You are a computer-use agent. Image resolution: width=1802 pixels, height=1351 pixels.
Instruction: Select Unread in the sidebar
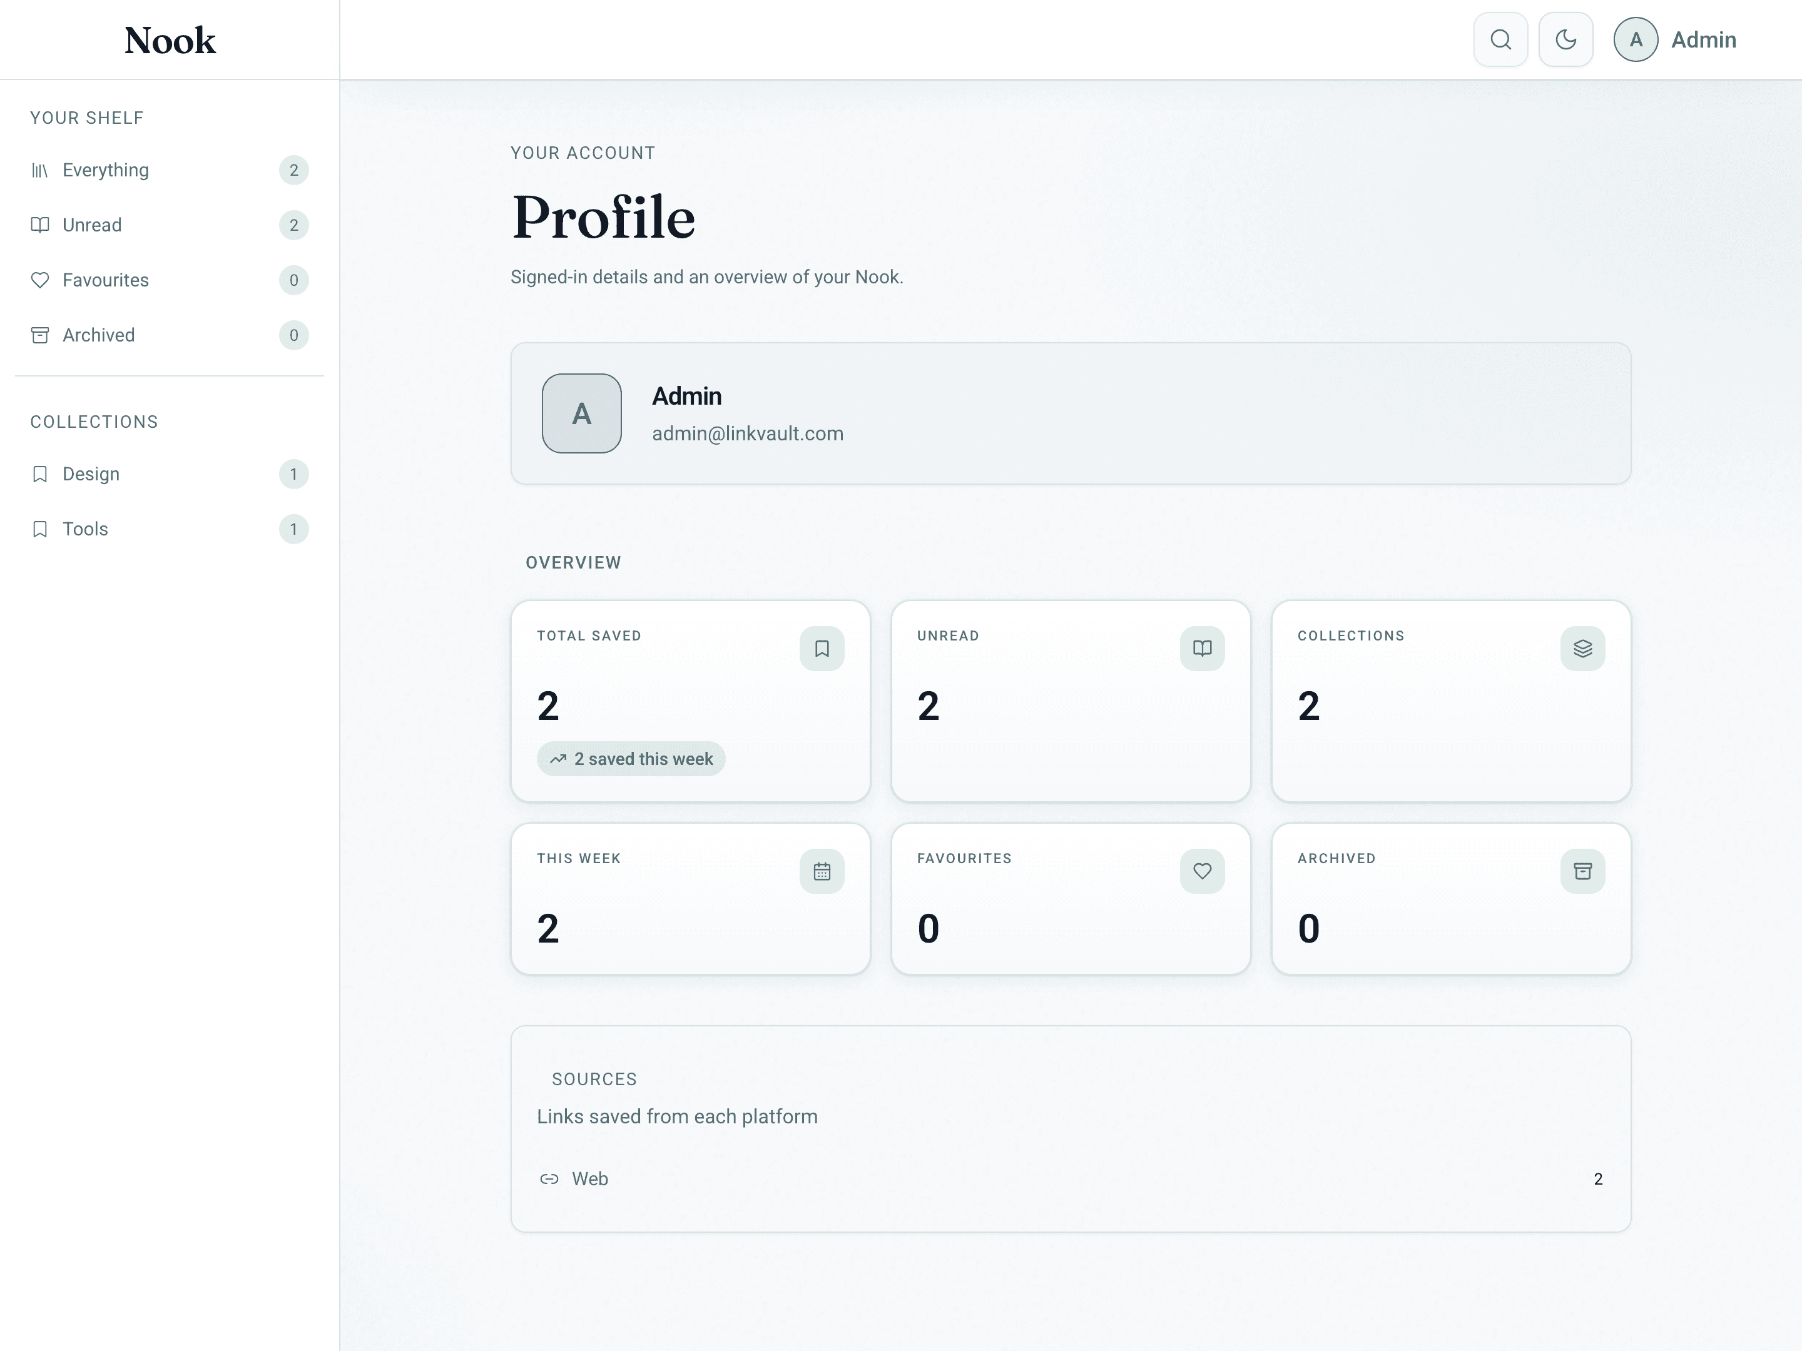[x=92, y=226]
